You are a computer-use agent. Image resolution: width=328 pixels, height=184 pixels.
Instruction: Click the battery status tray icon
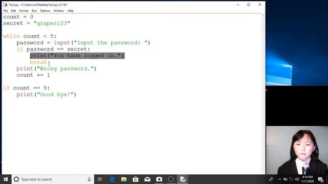point(285,179)
